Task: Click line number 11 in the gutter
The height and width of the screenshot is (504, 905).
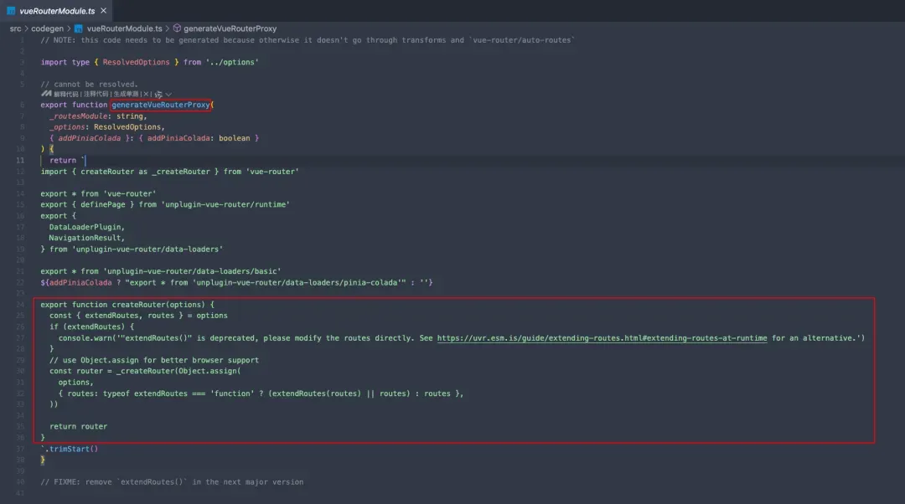Action: (x=20, y=160)
